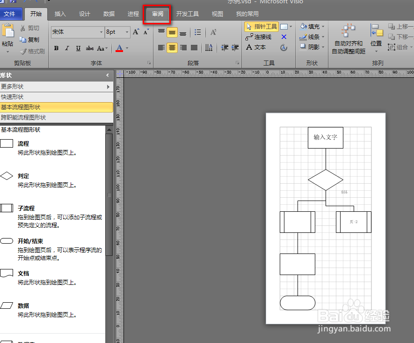Image resolution: width=414 pixels, height=343 pixels.
Task: Apply strikethrough (abc) formatting
Action: tap(89, 48)
